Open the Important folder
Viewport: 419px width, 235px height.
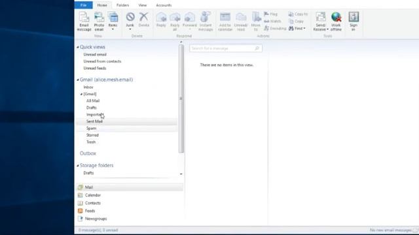click(x=94, y=115)
